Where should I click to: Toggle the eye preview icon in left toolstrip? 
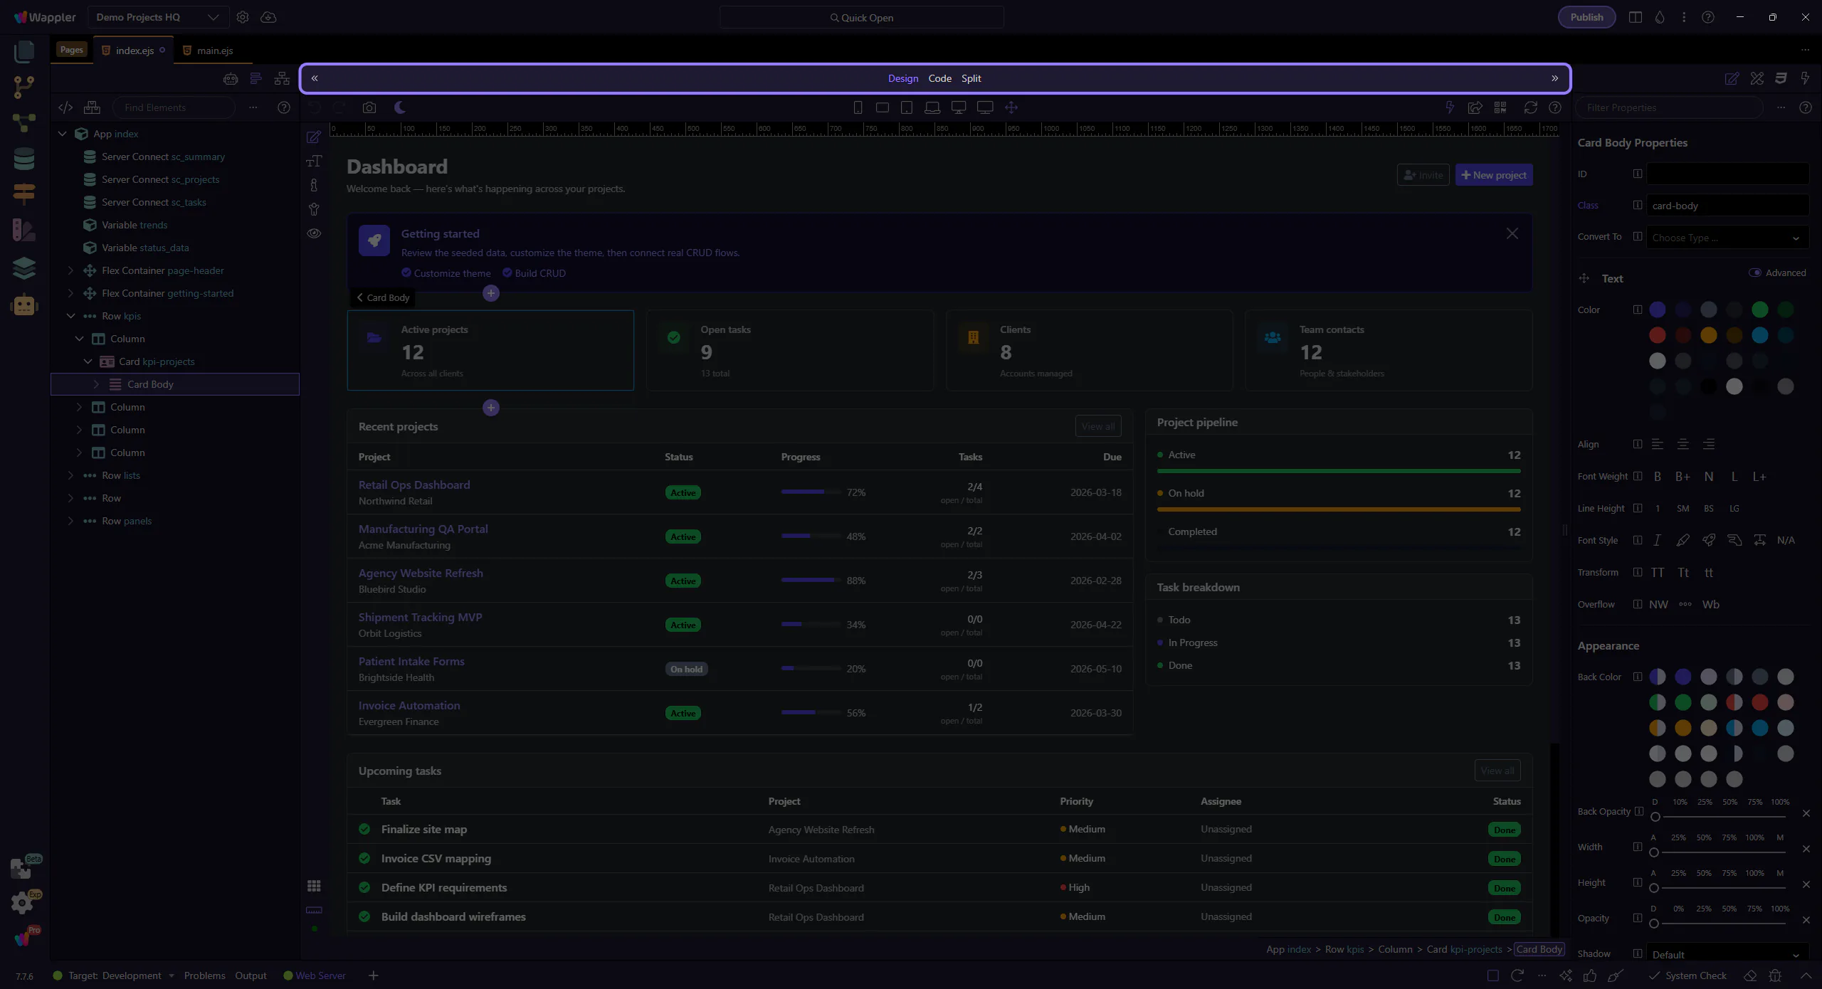pos(314,233)
